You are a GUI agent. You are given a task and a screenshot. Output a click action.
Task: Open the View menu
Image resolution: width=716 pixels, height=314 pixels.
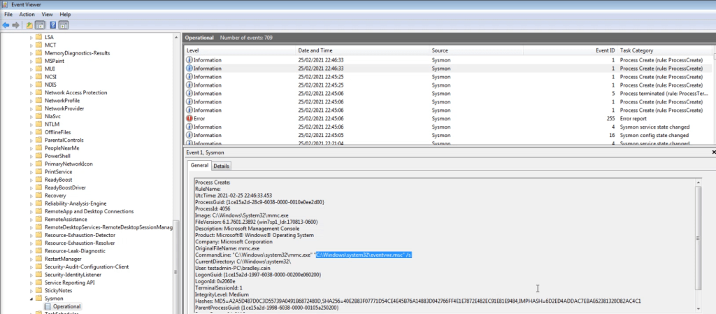click(x=47, y=14)
